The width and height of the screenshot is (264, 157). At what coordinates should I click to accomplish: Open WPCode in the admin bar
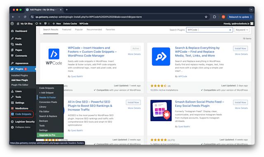(x=84, y=23)
